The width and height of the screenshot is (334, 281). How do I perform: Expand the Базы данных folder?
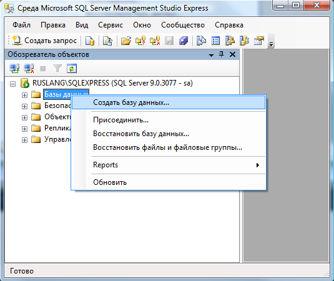pos(25,95)
